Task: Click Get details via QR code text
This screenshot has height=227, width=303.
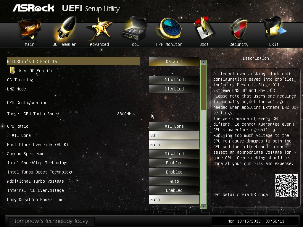Action: [240, 194]
